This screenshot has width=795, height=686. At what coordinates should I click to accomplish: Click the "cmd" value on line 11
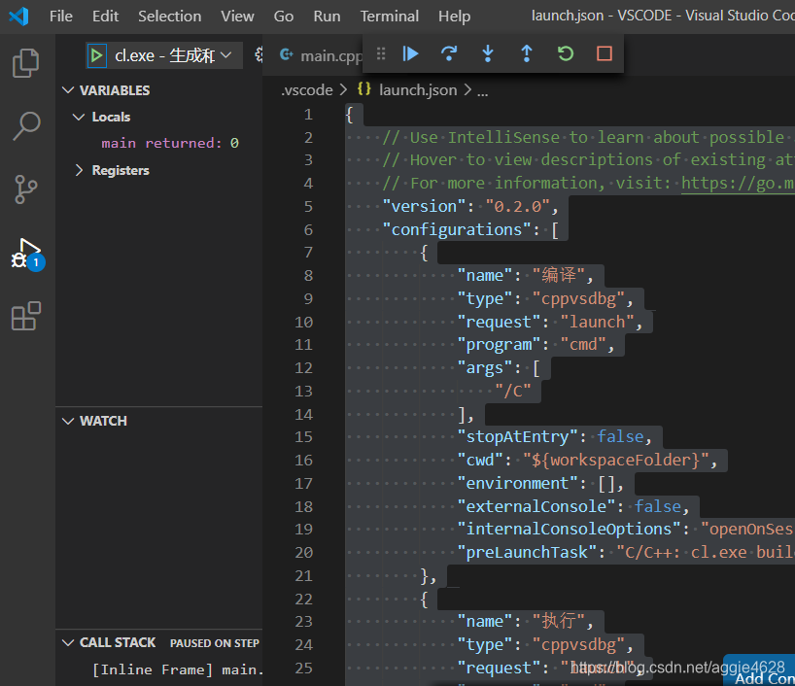coord(583,345)
